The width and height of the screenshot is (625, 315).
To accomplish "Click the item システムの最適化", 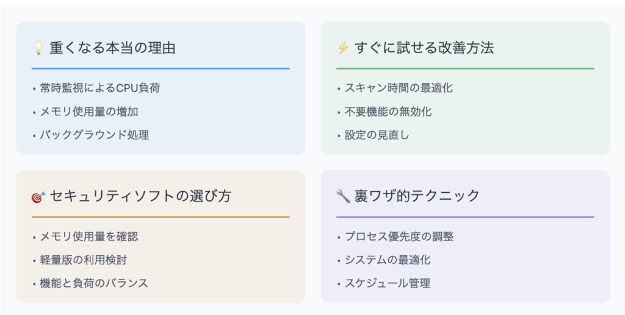I will pyautogui.click(x=388, y=260).
